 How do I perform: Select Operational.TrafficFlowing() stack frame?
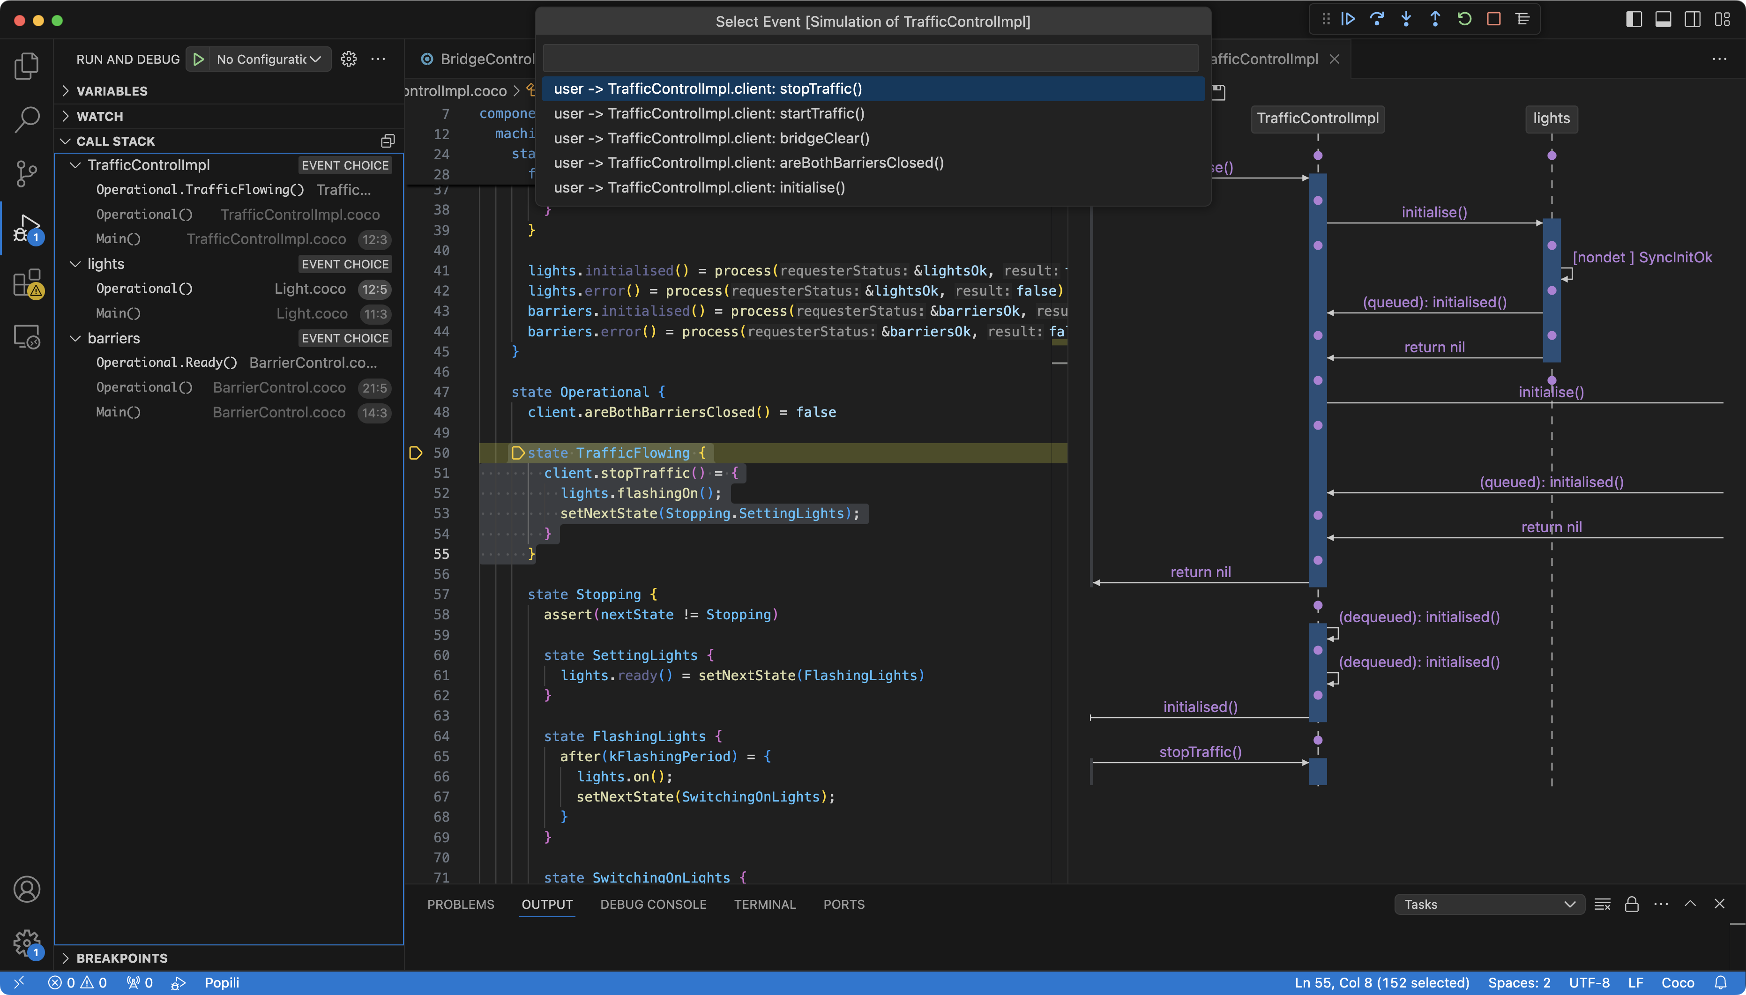229,189
